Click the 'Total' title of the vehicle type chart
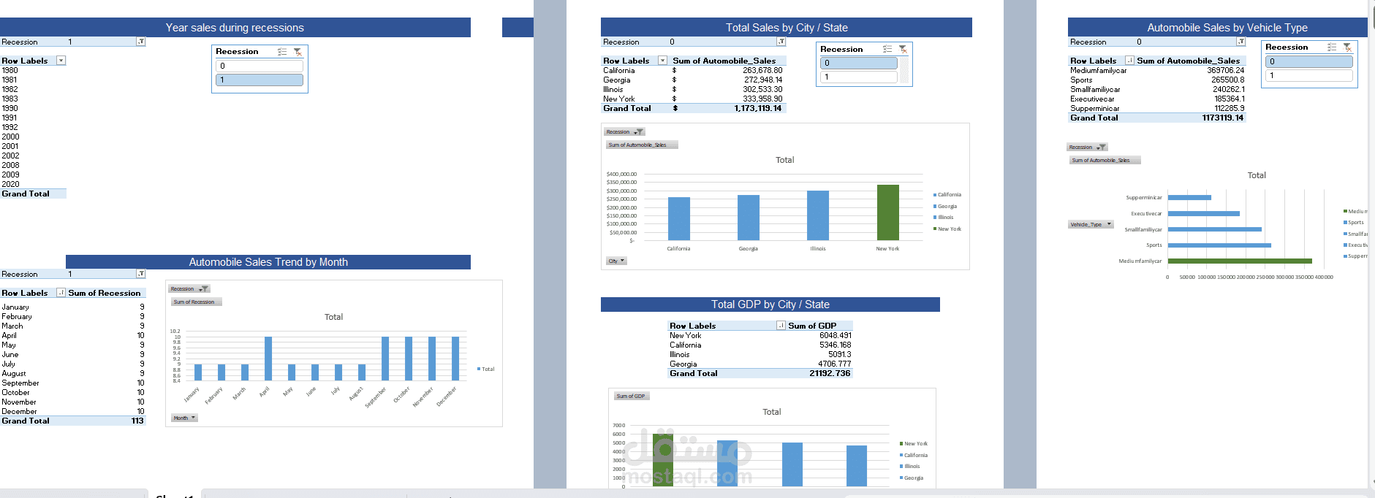1375x498 pixels. 1257,175
